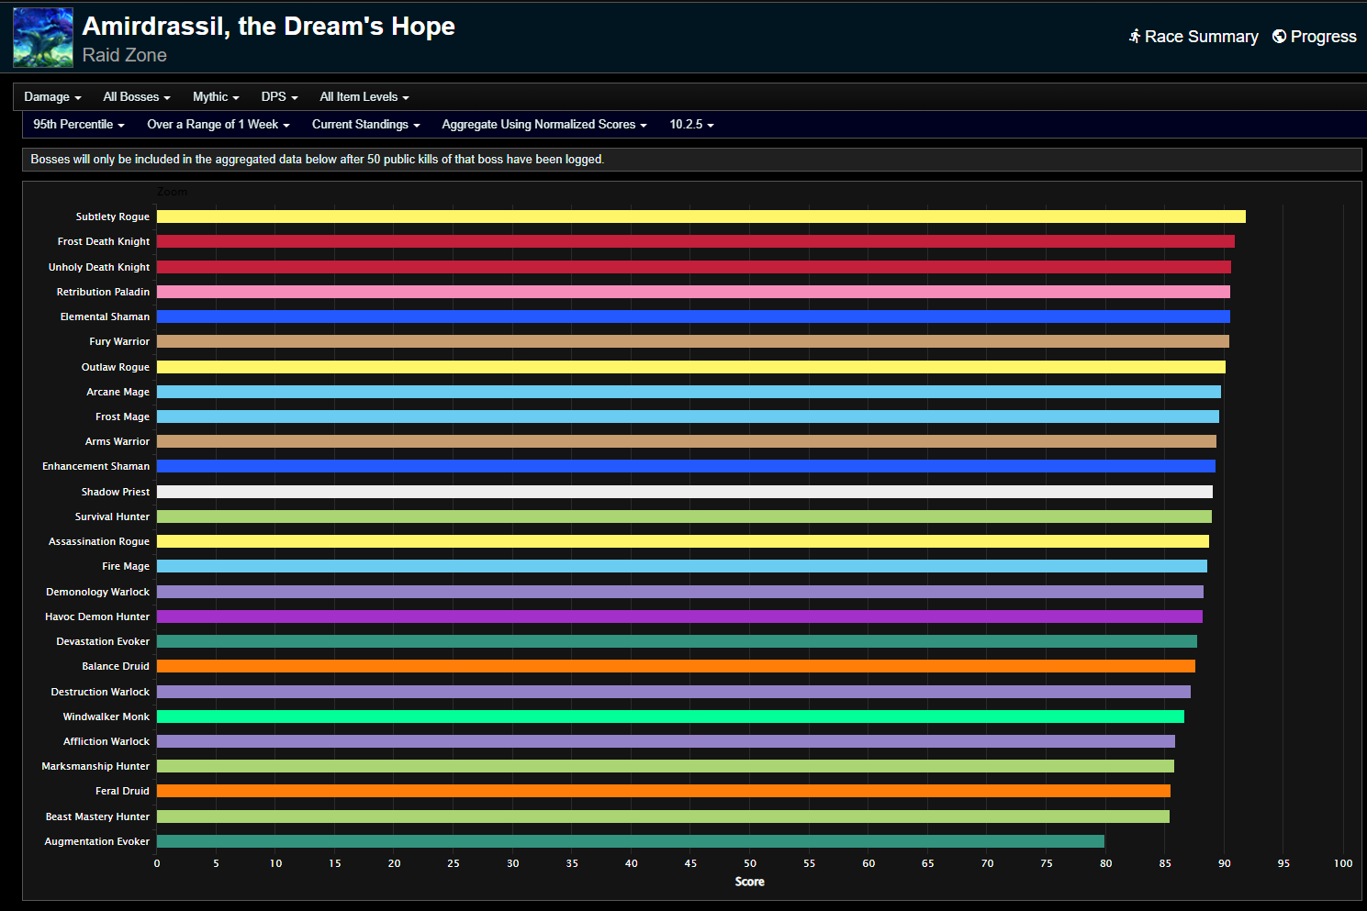1367x911 pixels.
Task: Open the Damage metric dropdown
Action: (52, 96)
